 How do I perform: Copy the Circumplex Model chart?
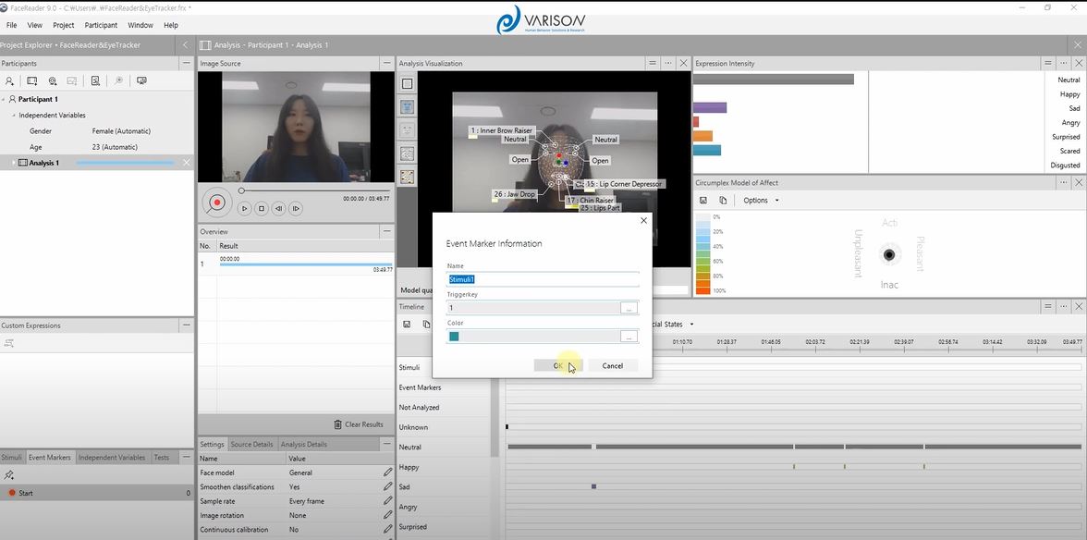(723, 201)
